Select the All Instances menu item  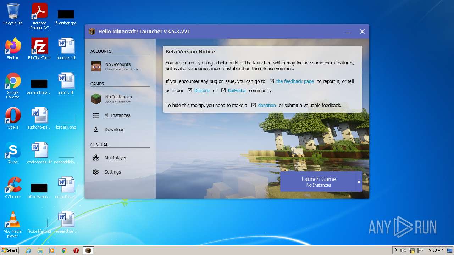pyautogui.click(x=120, y=115)
